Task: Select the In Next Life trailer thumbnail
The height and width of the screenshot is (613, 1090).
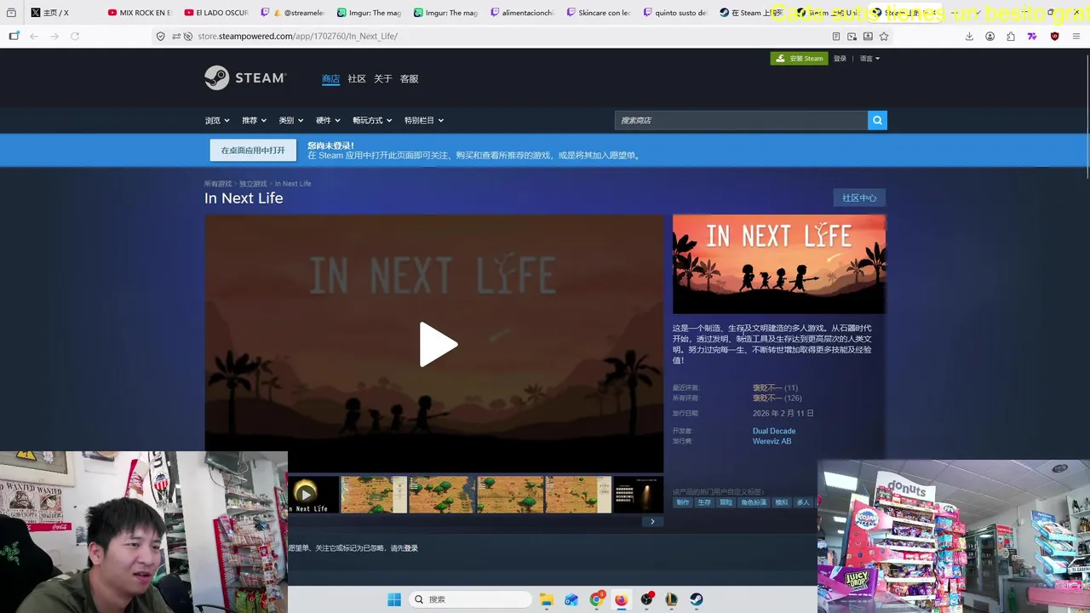Action: [x=313, y=495]
